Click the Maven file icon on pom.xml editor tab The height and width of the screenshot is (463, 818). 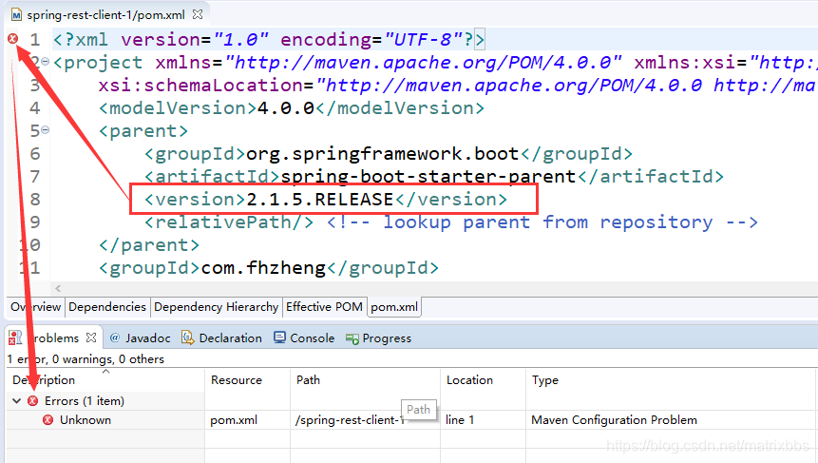tap(16, 14)
